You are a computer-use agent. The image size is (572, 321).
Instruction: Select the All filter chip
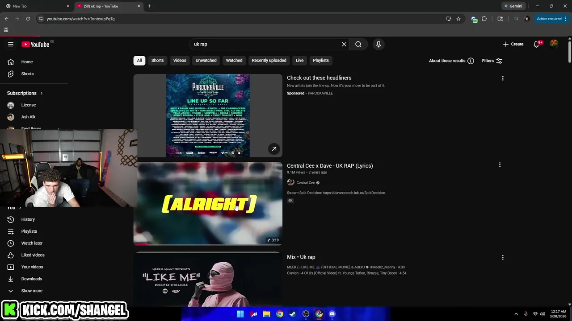(x=139, y=60)
